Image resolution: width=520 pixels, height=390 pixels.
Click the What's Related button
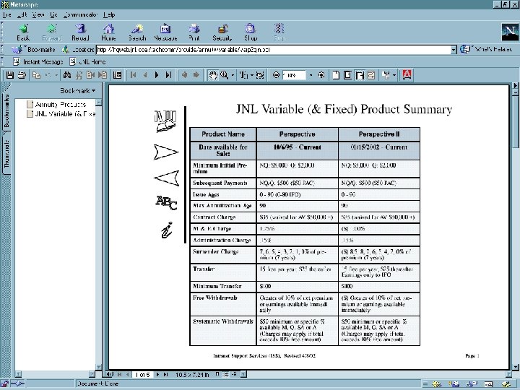pyautogui.click(x=487, y=49)
